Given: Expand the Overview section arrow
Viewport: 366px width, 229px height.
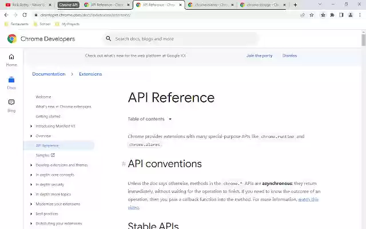Looking at the screenshot, I should (x=31, y=136).
